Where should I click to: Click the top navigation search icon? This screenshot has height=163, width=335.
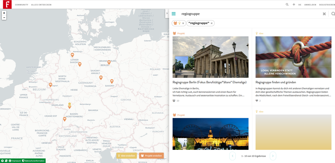pyautogui.click(x=287, y=4)
